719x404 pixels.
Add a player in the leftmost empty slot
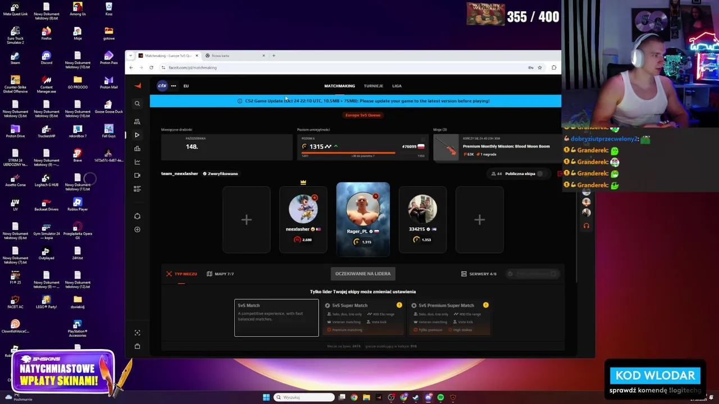(247, 220)
